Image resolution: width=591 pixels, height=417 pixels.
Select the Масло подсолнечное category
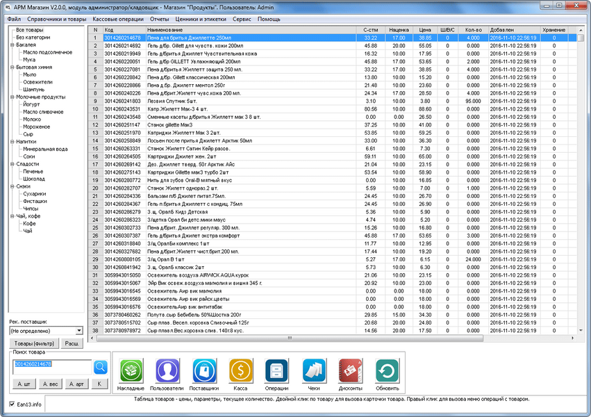click(x=47, y=52)
